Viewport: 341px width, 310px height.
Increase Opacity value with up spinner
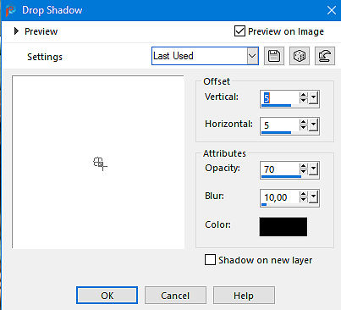[x=304, y=166]
